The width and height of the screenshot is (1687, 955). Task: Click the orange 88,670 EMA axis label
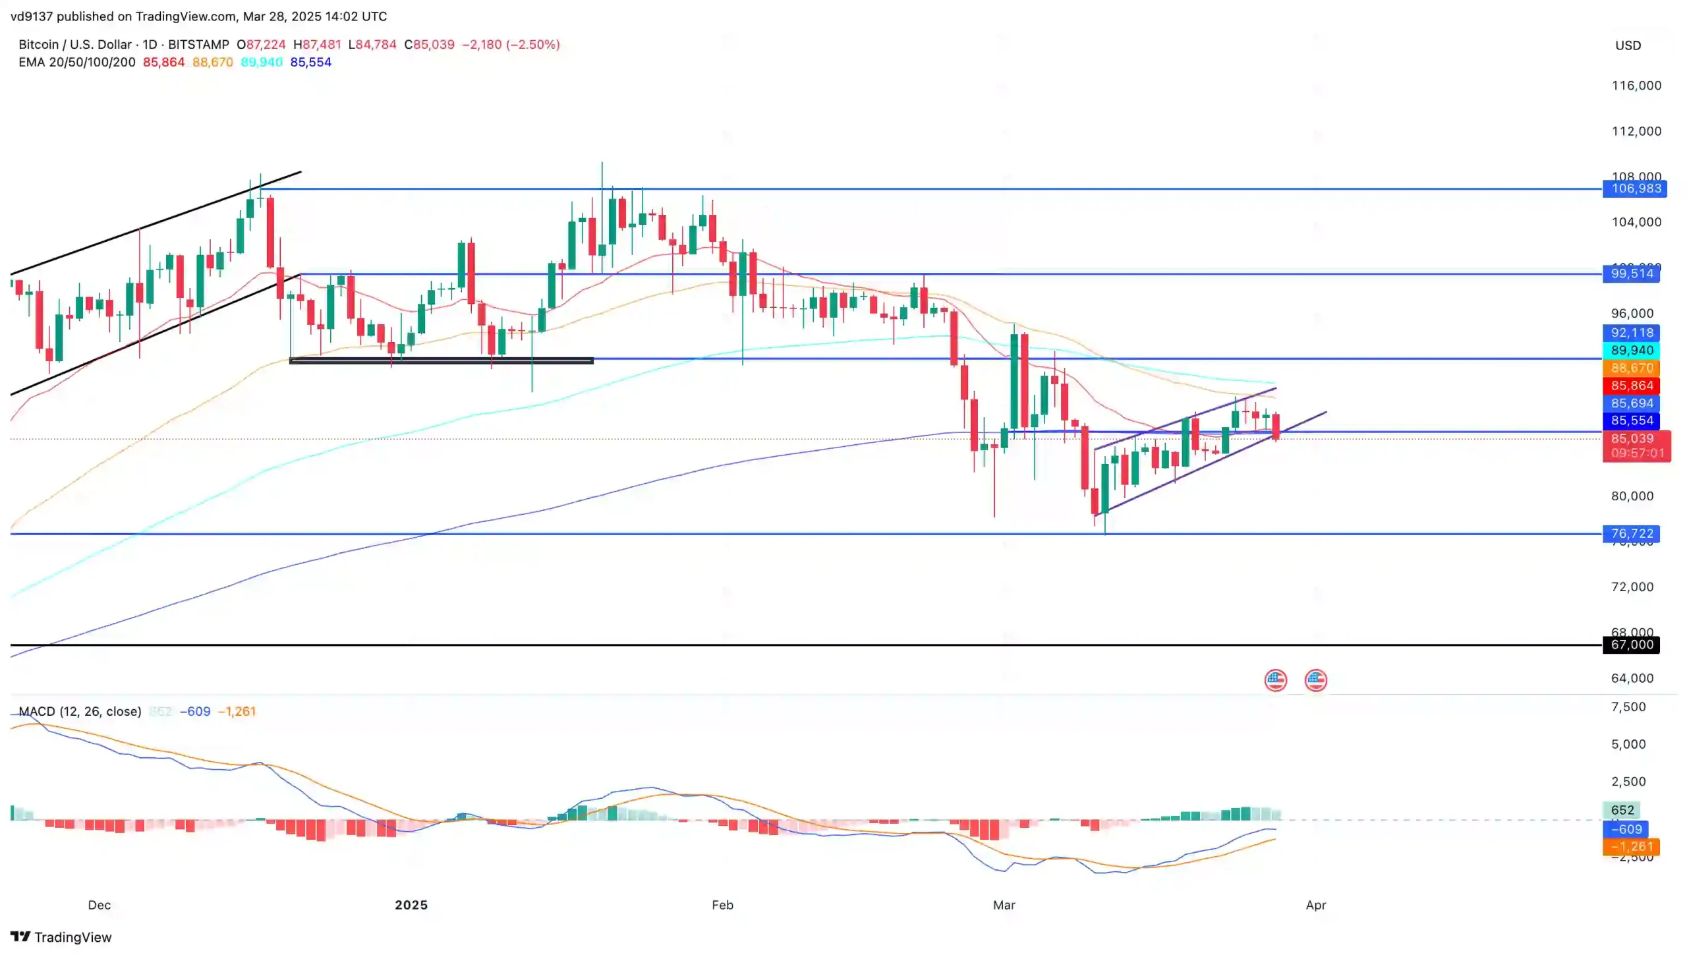pos(1630,368)
